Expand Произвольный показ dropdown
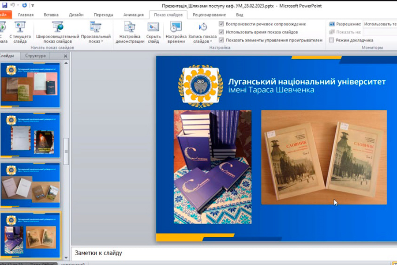397x265 pixels. pos(96,41)
